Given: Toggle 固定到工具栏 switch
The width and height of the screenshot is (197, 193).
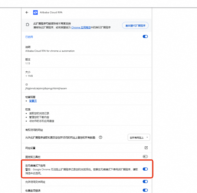Looking at the screenshot, I should (x=145, y=157).
